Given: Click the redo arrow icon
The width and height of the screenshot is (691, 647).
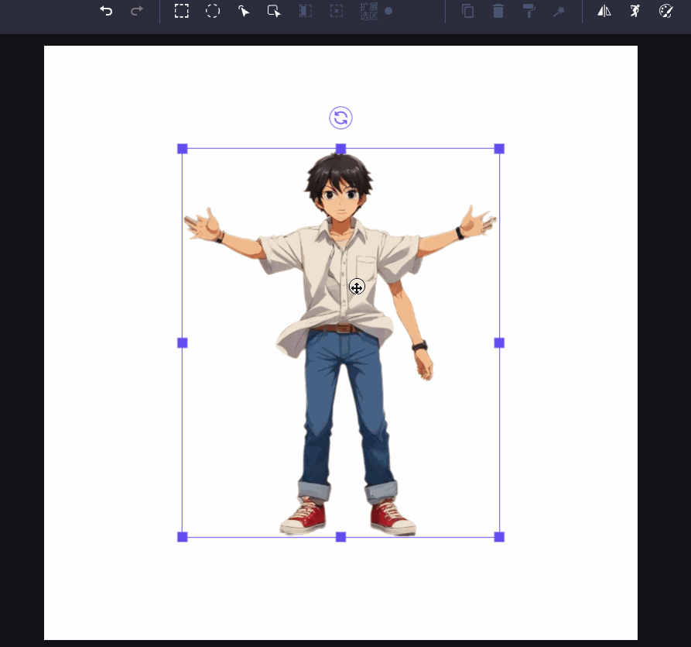Looking at the screenshot, I should click(137, 11).
